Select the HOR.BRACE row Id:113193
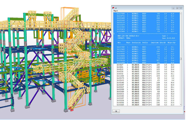Image resolution: width=186 pixels, height=124 pixels. tap(120, 75)
